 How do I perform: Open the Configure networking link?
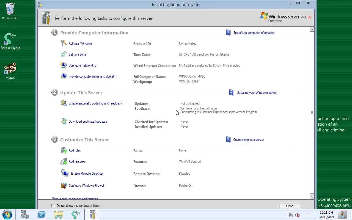coord(82,65)
